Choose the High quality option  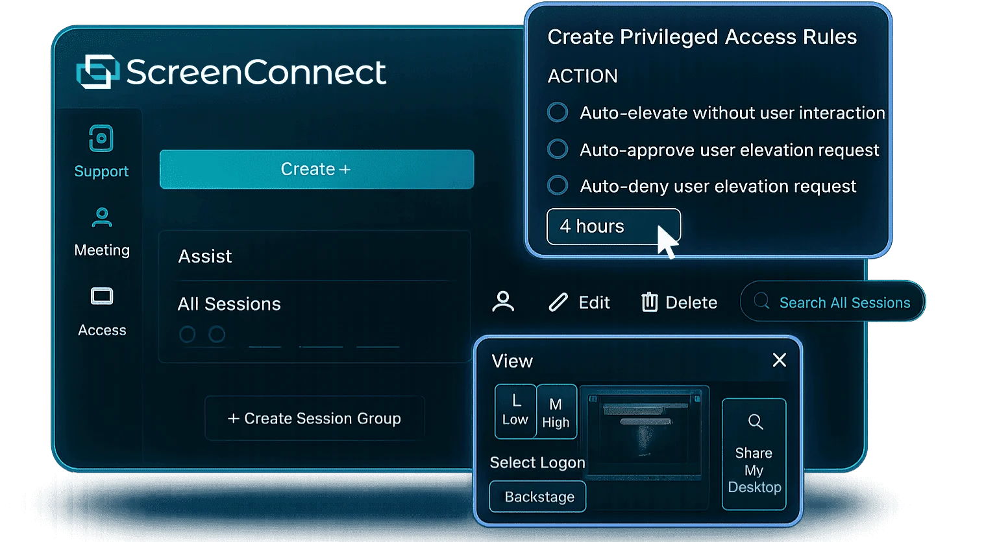tap(556, 412)
